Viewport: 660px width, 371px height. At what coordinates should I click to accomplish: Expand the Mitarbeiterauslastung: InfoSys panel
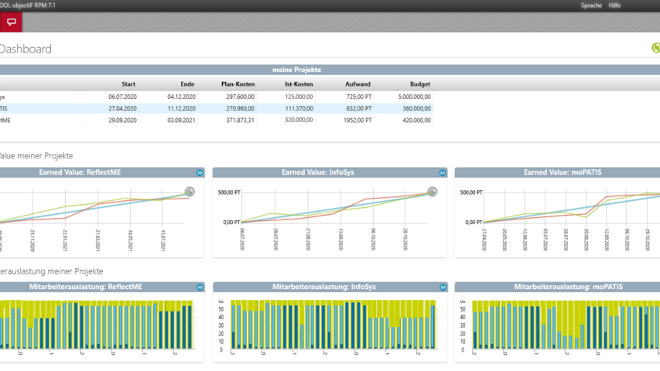click(x=443, y=288)
